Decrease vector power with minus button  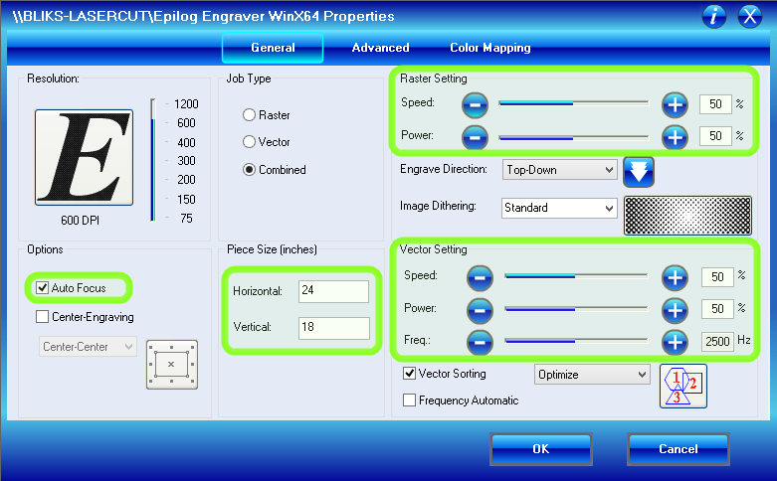point(480,310)
